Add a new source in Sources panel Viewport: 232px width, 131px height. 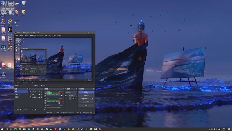[30, 109]
